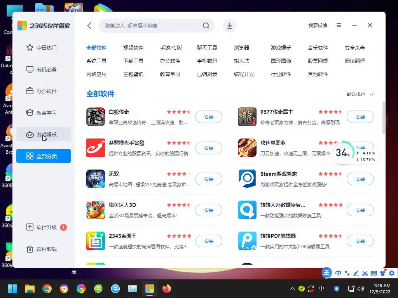Click the 猎鱼达人3D app icon
The image size is (398, 298).
pos(96,210)
